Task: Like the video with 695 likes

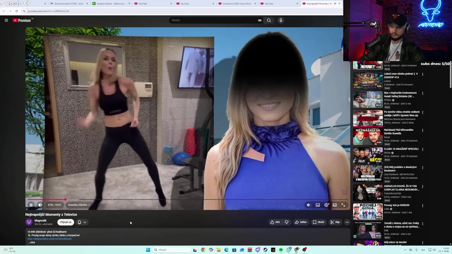Action: 275,222
